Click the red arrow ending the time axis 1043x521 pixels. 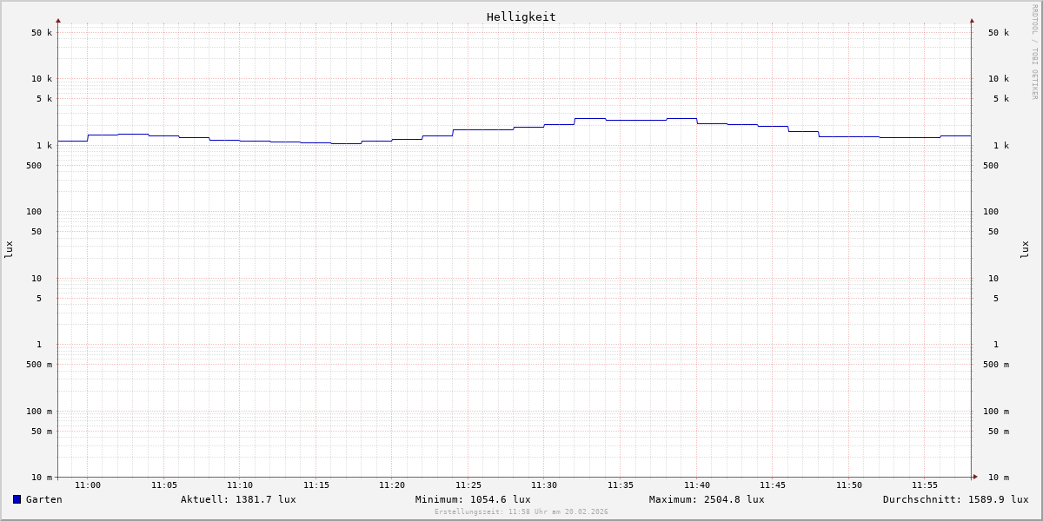[975, 477]
